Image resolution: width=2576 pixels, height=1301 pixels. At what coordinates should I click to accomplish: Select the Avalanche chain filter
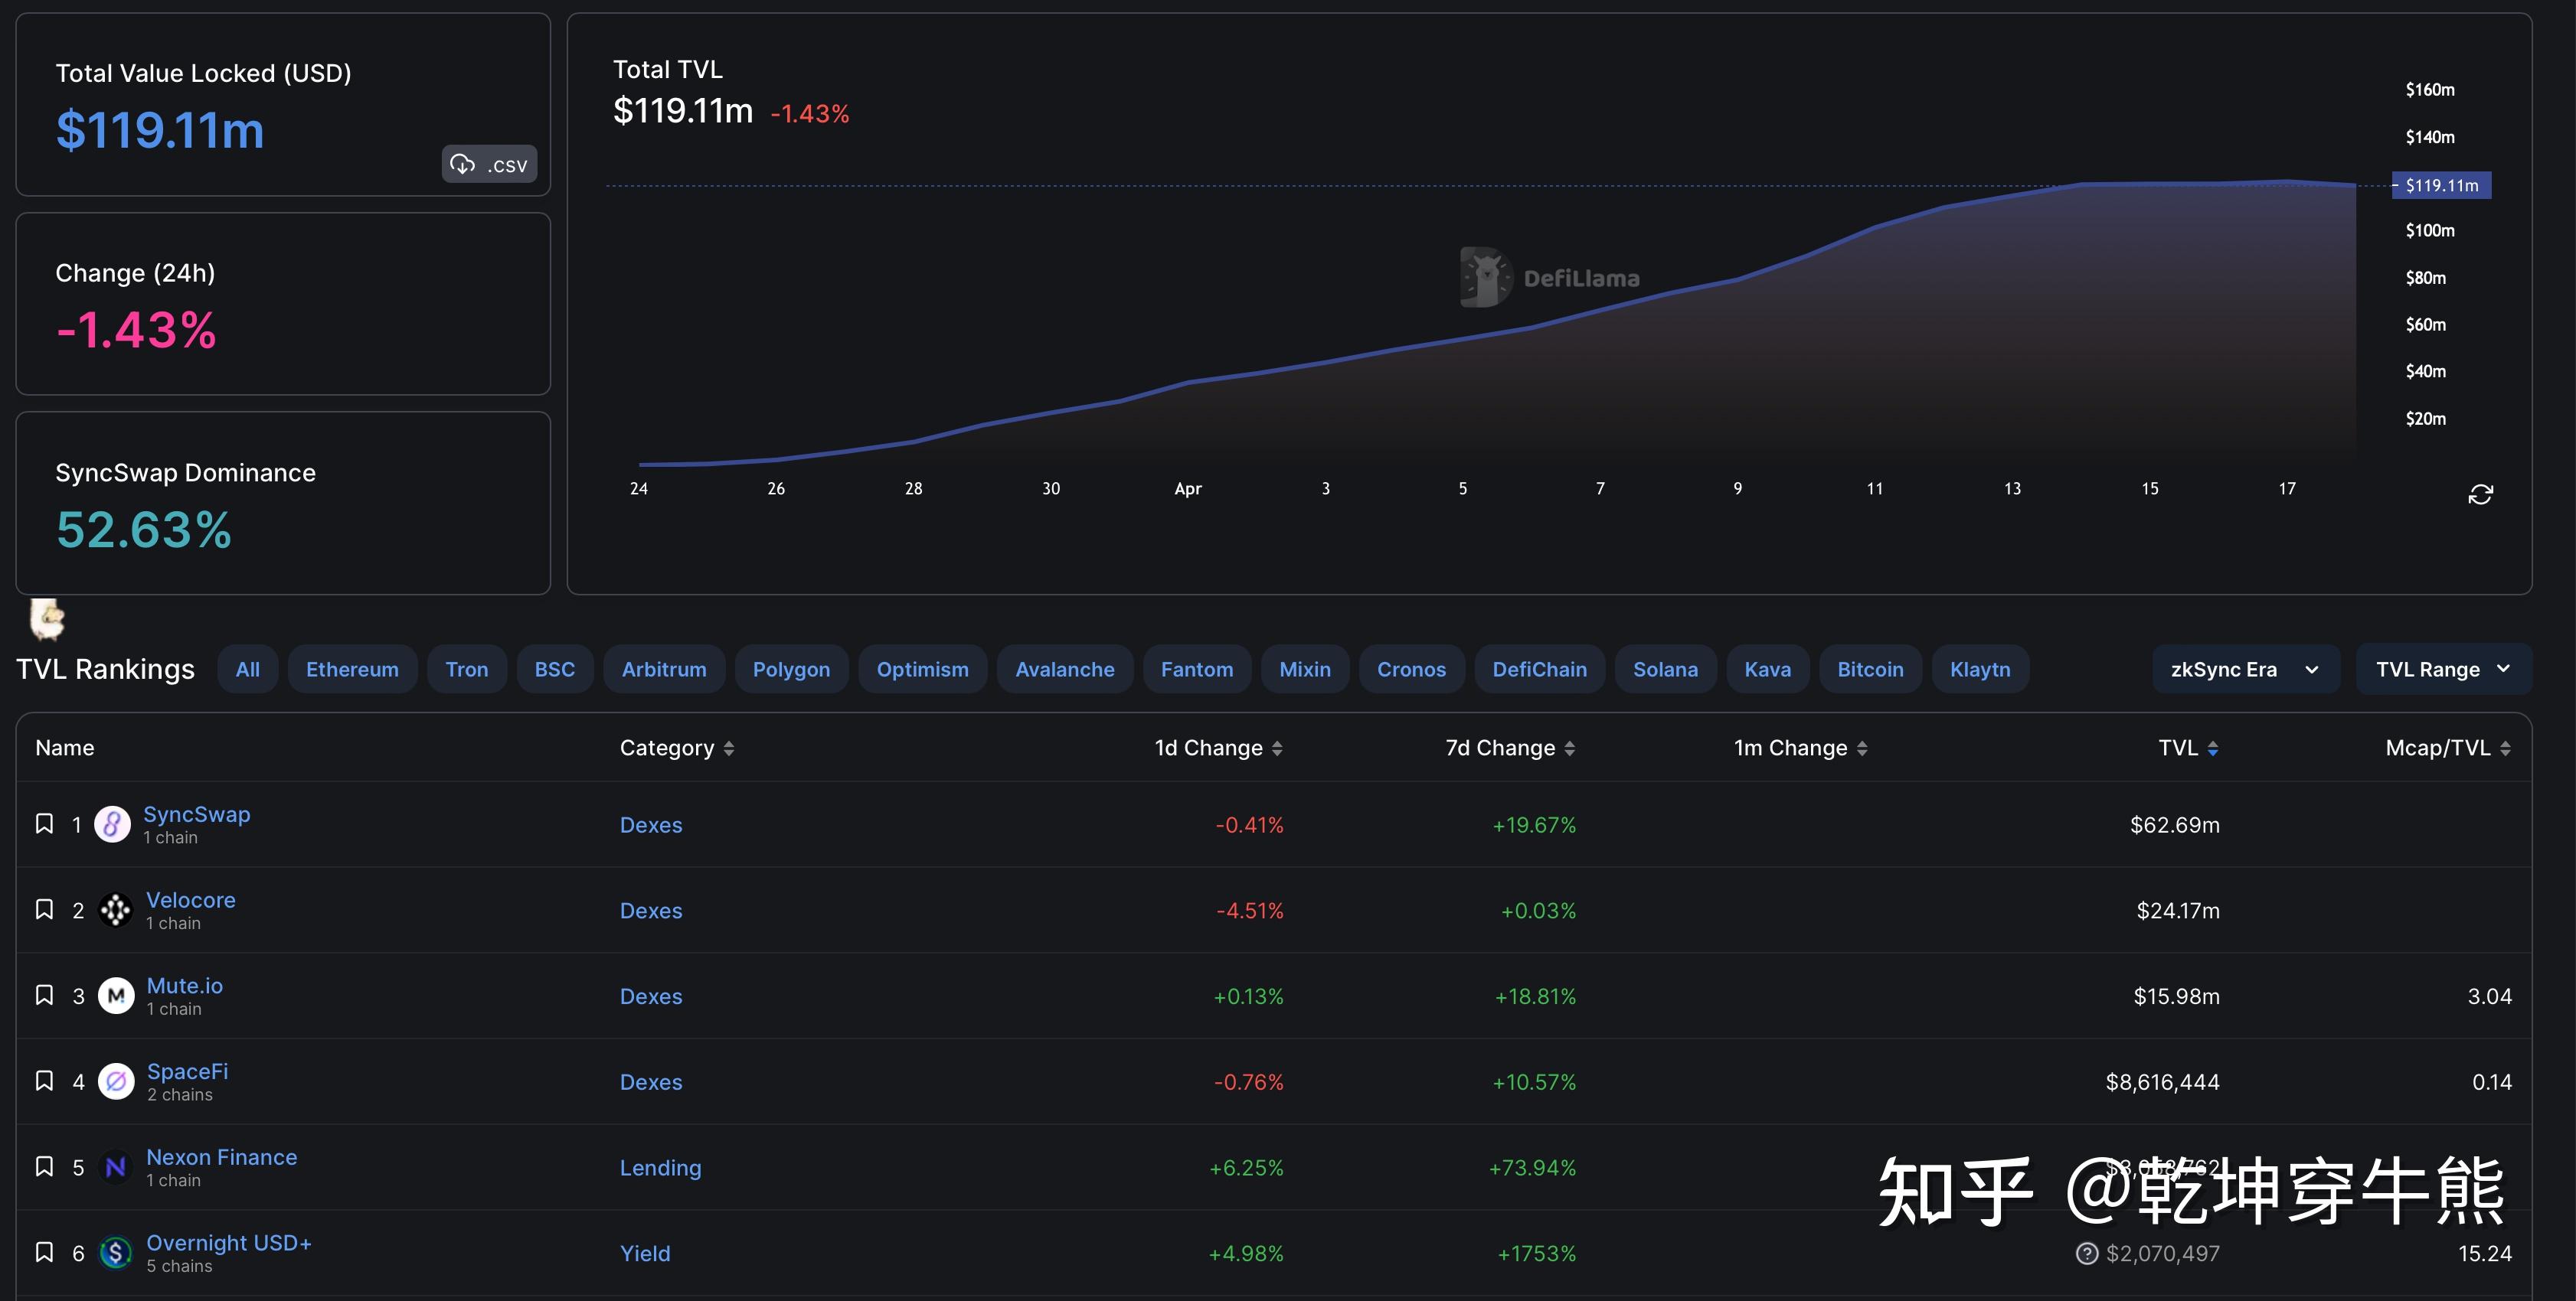(x=1065, y=670)
